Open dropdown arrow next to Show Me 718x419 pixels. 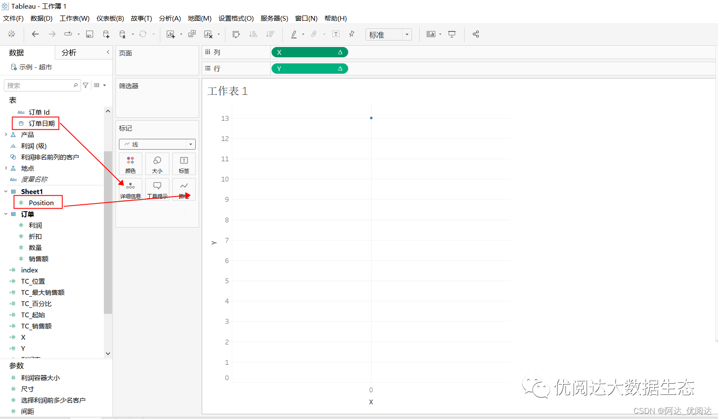pyautogui.click(x=440, y=34)
